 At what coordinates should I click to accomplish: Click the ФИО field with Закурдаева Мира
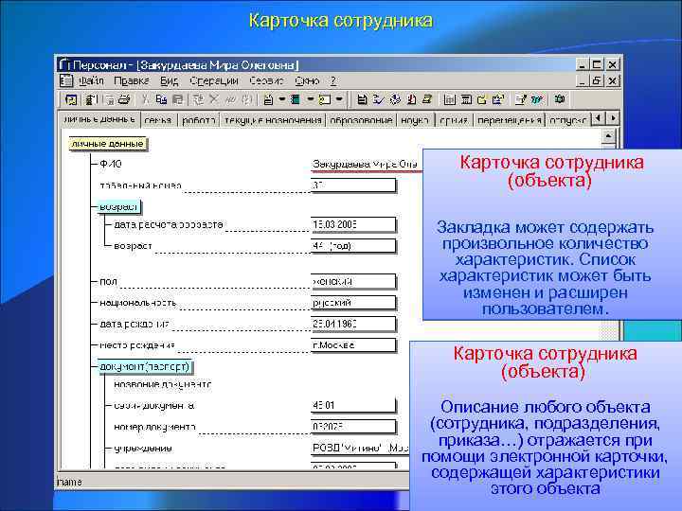(x=367, y=165)
